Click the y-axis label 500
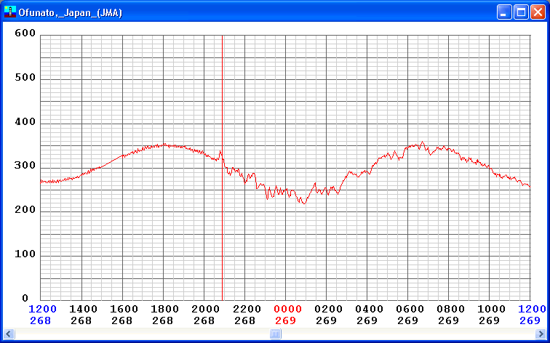Viewport: 550px width, 343px height. tap(25, 78)
